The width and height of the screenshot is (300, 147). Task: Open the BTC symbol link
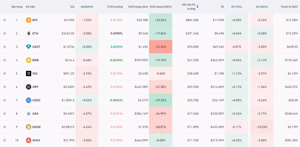tap(35, 20)
